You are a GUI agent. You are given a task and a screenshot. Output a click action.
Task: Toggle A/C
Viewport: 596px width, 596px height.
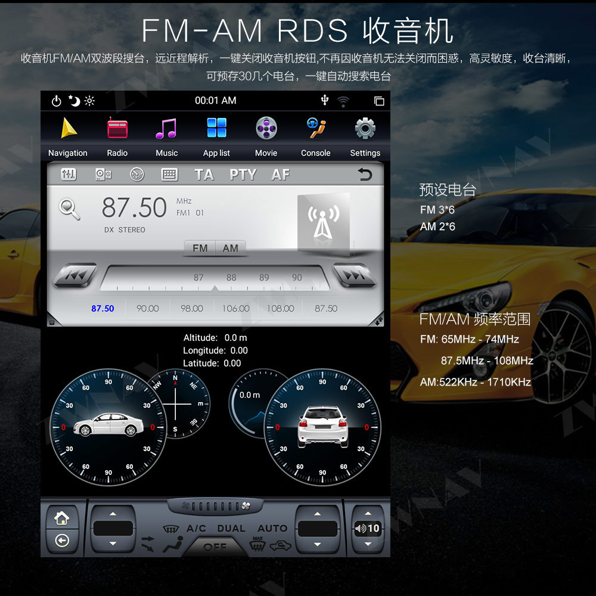(196, 528)
